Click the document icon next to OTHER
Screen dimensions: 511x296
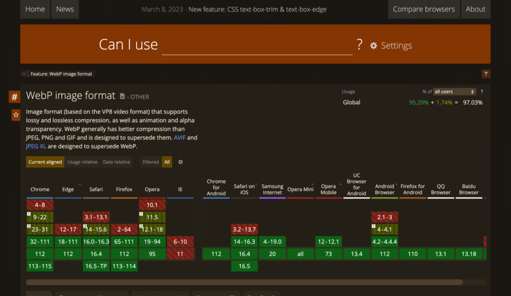click(x=122, y=96)
